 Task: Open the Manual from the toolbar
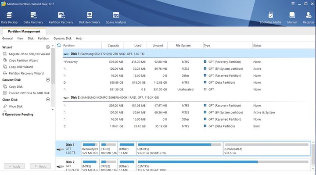tap(292, 18)
